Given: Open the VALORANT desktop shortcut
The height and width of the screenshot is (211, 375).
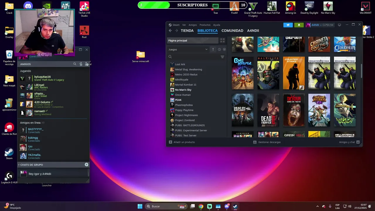Looking at the screenshot, I should (366, 8).
